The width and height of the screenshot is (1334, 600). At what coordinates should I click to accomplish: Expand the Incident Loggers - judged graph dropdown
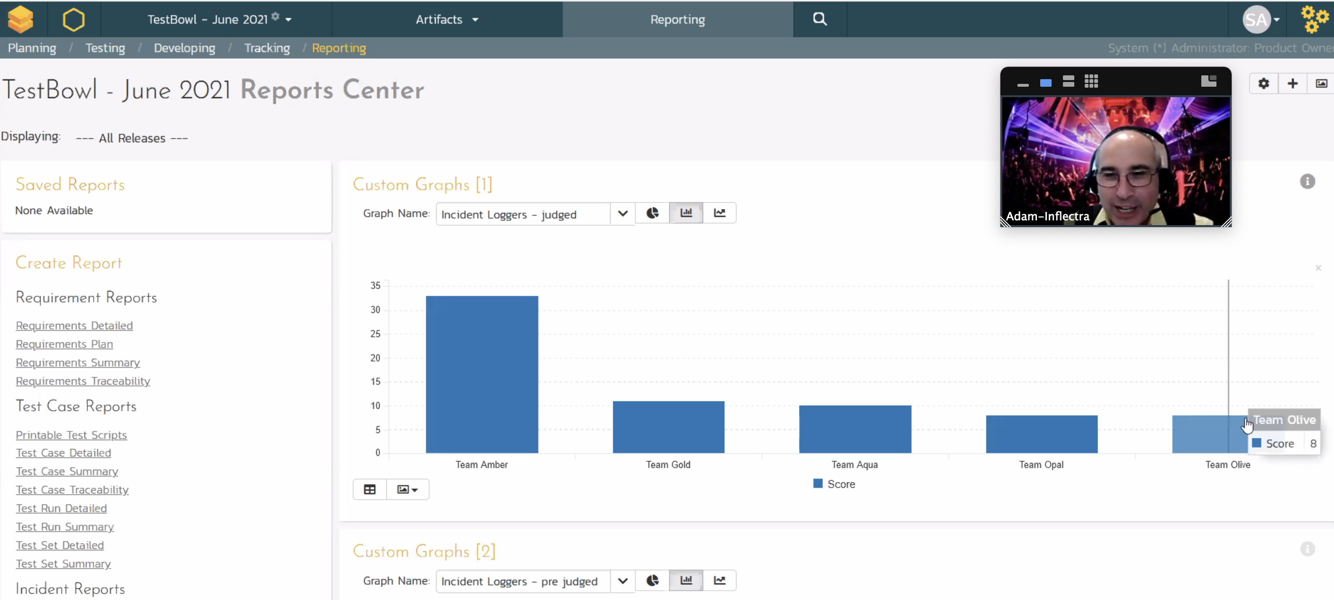point(623,214)
